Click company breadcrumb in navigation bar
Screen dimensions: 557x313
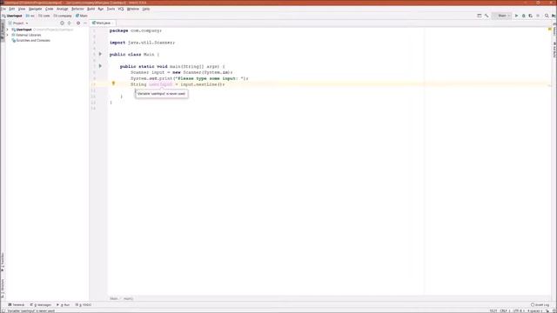[x=63, y=16]
